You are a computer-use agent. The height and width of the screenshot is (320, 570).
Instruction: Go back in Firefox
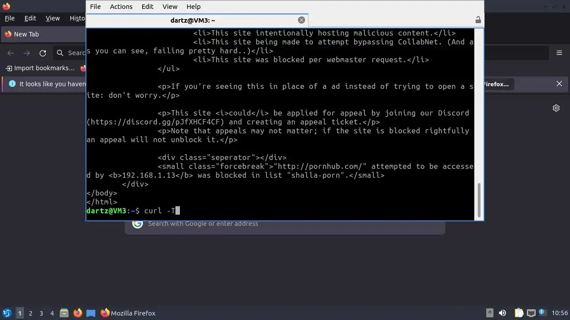(x=11, y=53)
